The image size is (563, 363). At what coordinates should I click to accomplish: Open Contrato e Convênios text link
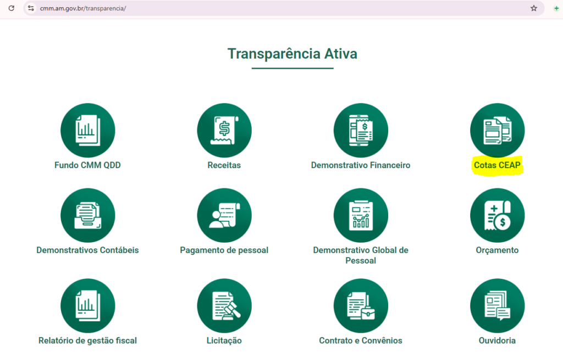click(361, 341)
